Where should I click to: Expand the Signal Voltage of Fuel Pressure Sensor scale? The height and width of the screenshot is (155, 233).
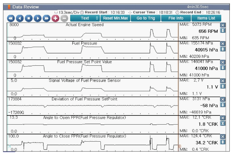click(223, 86)
